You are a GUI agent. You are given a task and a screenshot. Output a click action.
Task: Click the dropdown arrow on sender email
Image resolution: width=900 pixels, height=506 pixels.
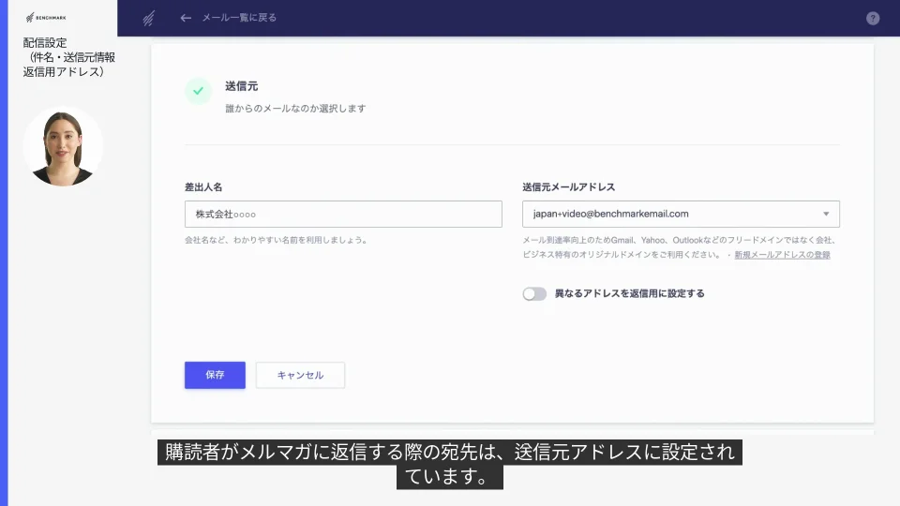(x=826, y=214)
